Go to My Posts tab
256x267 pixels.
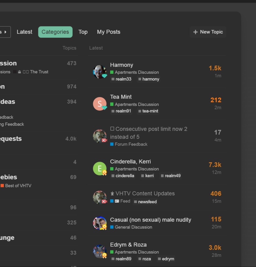(x=109, y=32)
